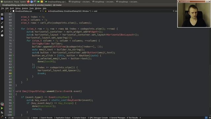Open the Tools menu
Screen dimensions: 211x119
tap(32, 8)
